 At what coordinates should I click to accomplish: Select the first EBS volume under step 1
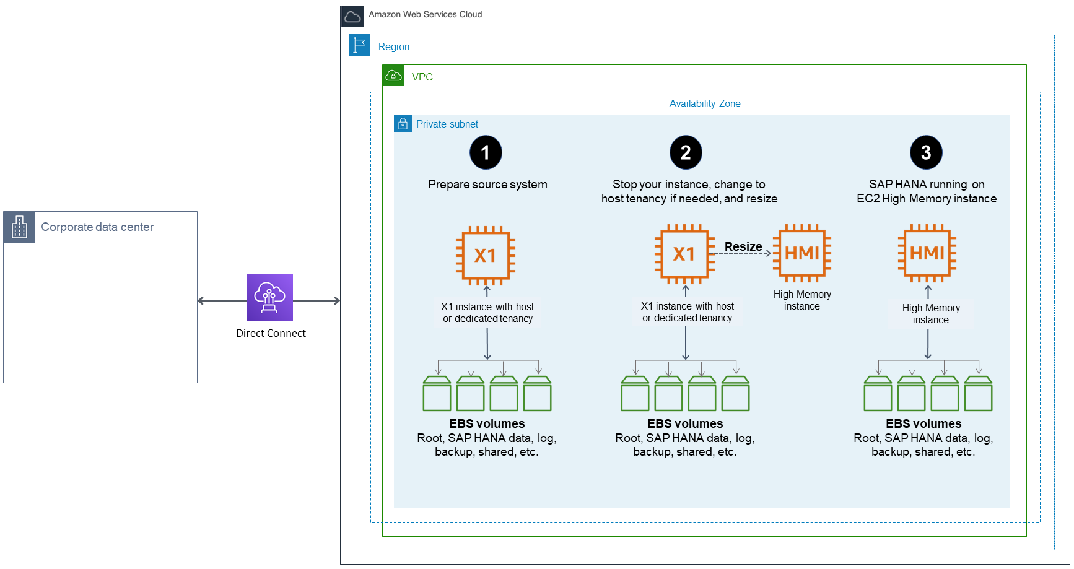[x=437, y=394]
